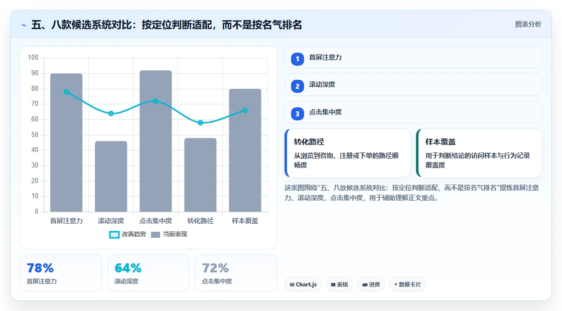
Task: Select the 首屏注意力 list row
Action: (x=413, y=57)
